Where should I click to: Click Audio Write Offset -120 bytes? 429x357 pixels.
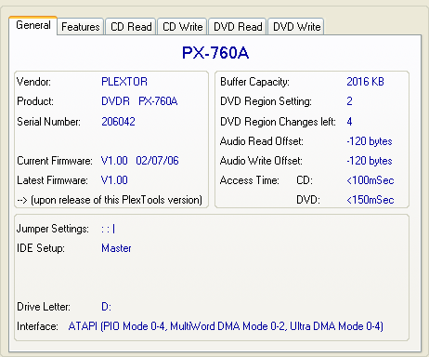[x=370, y=161]
